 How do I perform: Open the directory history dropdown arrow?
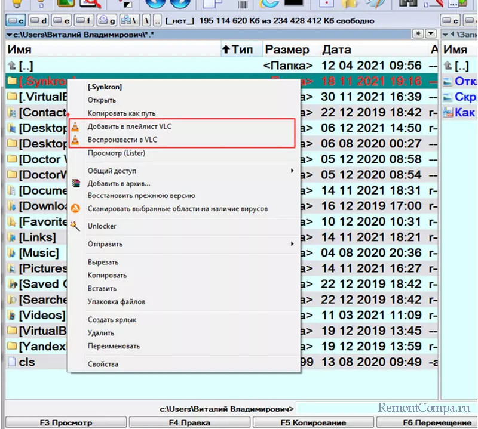click(431, 34)
